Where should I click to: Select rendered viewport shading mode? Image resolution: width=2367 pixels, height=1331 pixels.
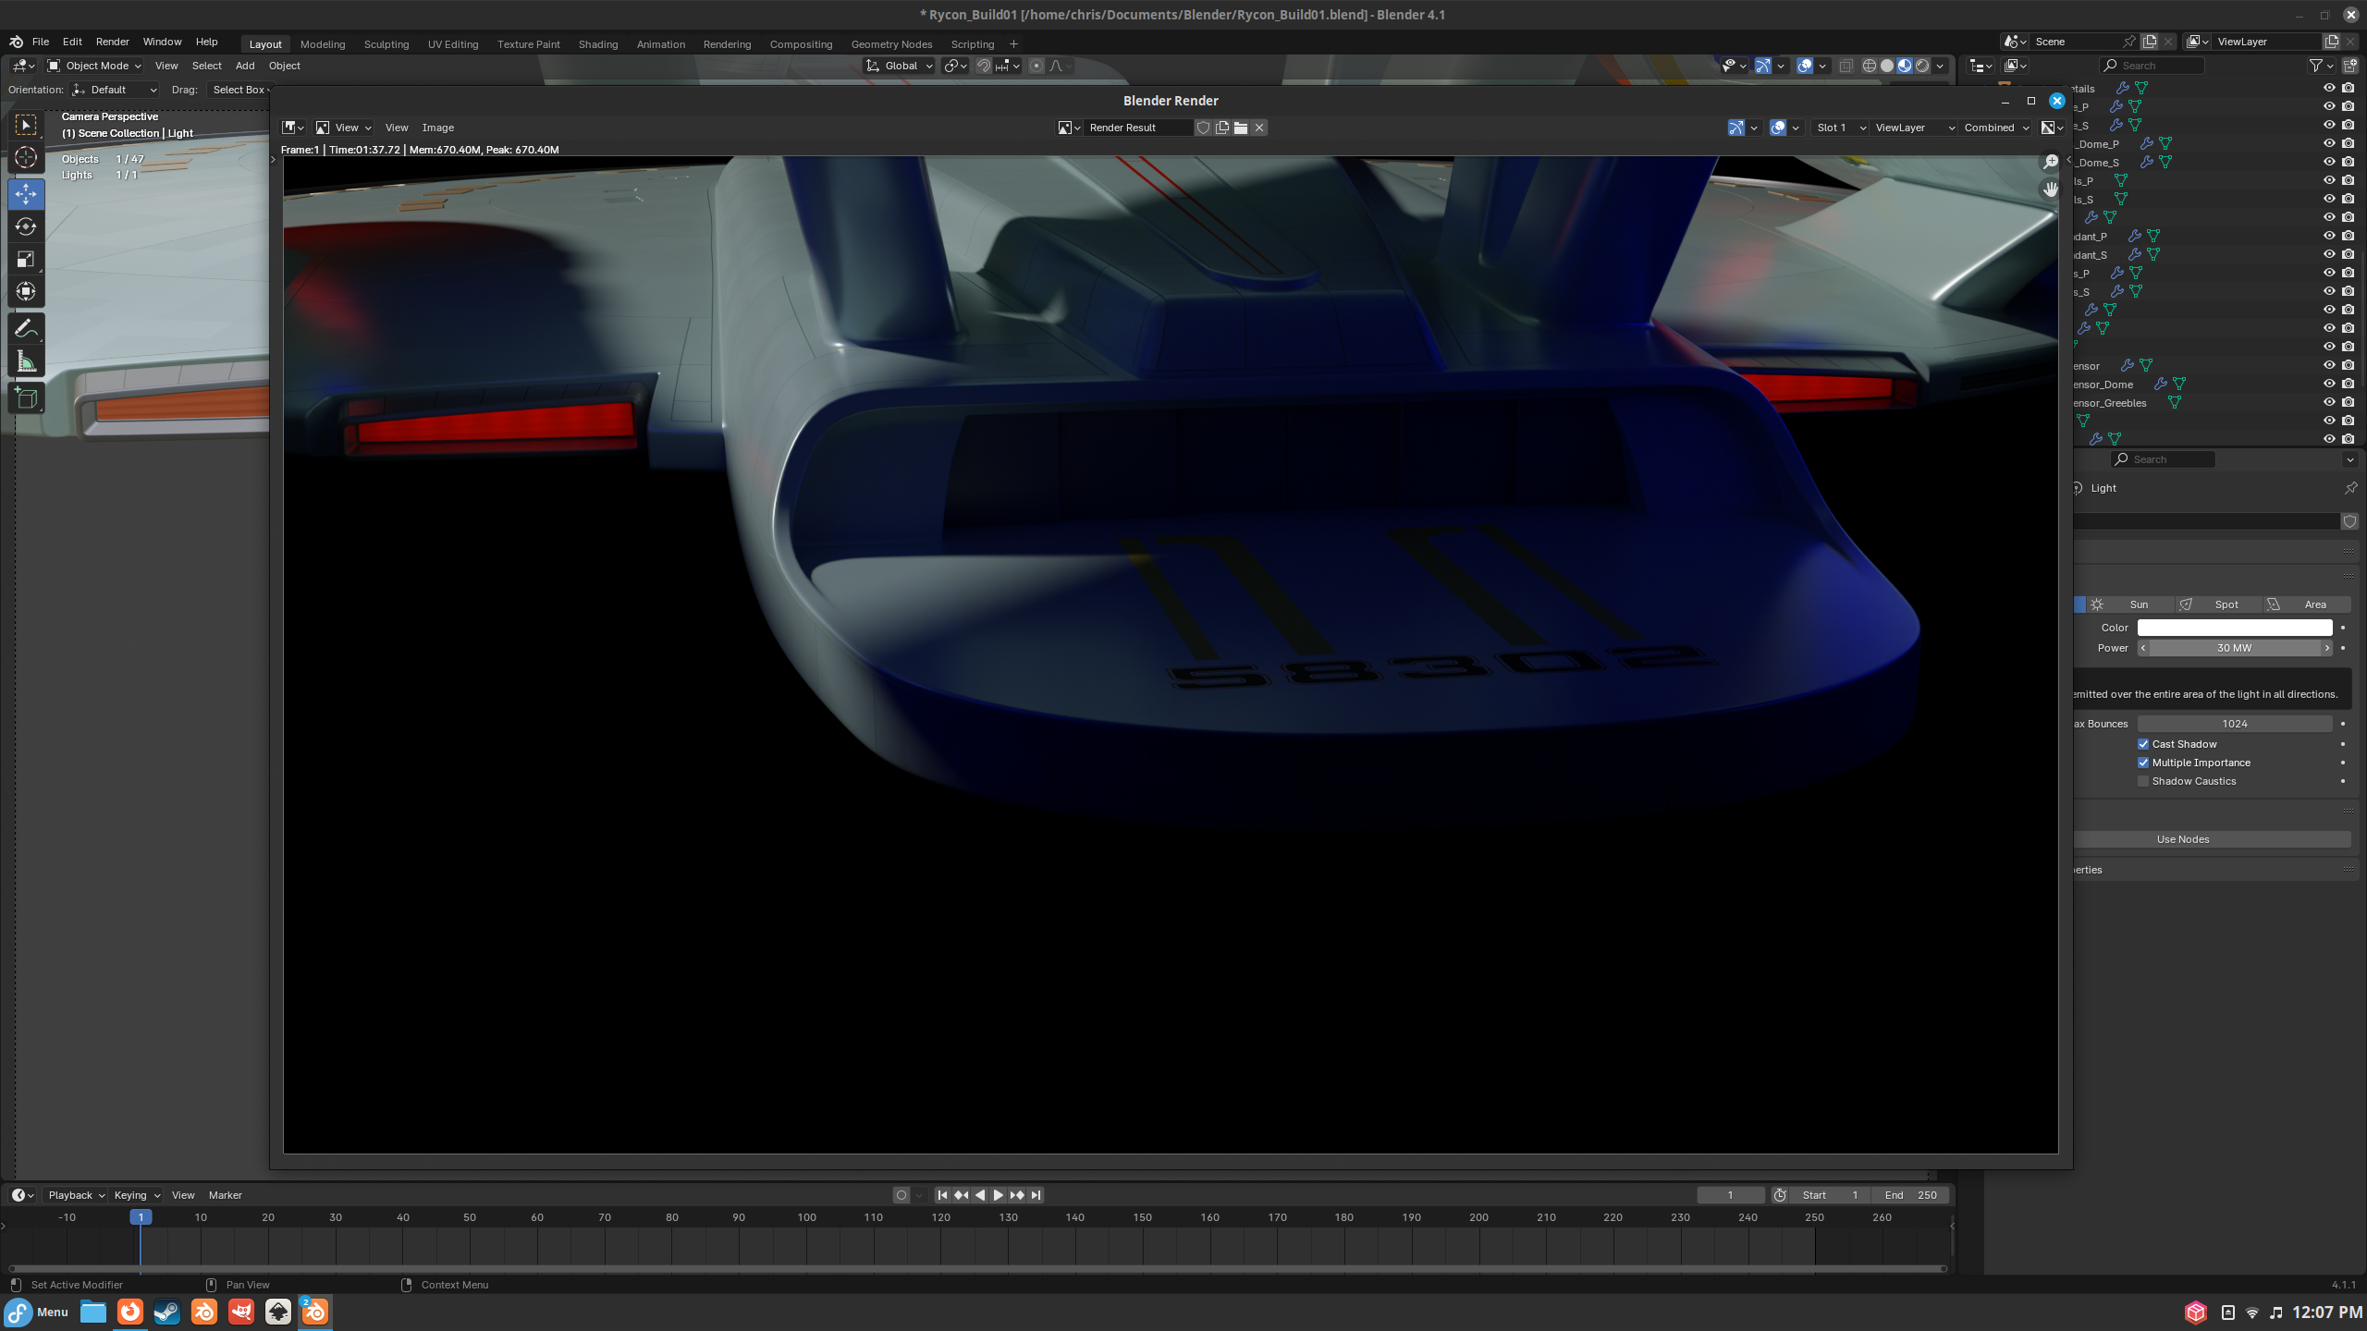click(x=1922, y=66)
